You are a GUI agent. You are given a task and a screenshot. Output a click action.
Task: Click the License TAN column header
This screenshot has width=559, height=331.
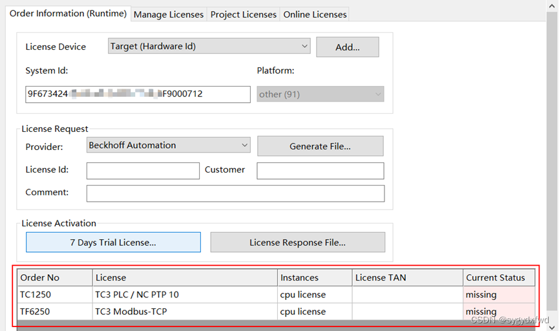408,277
